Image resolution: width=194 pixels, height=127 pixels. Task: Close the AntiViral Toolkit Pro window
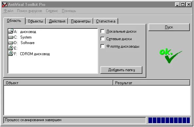189,5
